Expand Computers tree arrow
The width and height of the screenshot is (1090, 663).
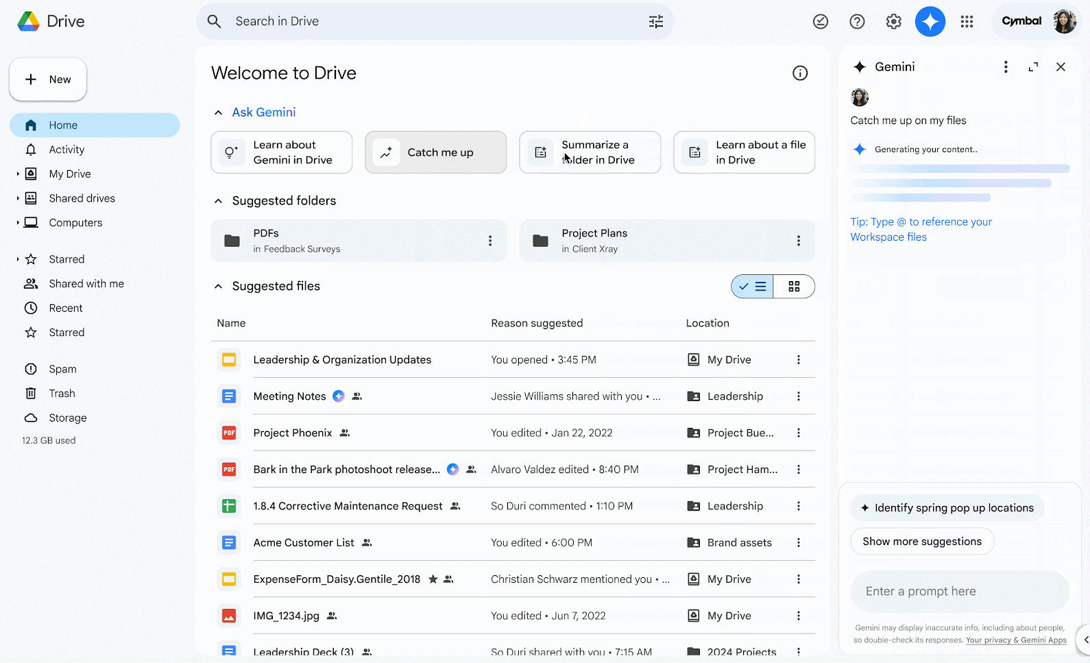point(17,223)
